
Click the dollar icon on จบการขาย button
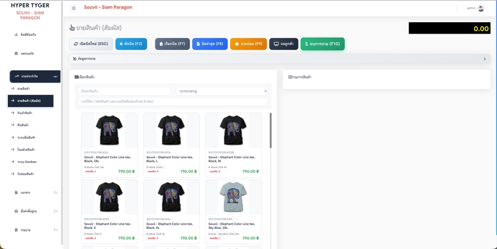306,44
